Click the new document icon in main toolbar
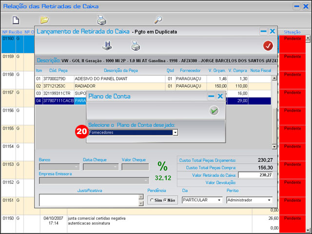 [x=16, y=20]
